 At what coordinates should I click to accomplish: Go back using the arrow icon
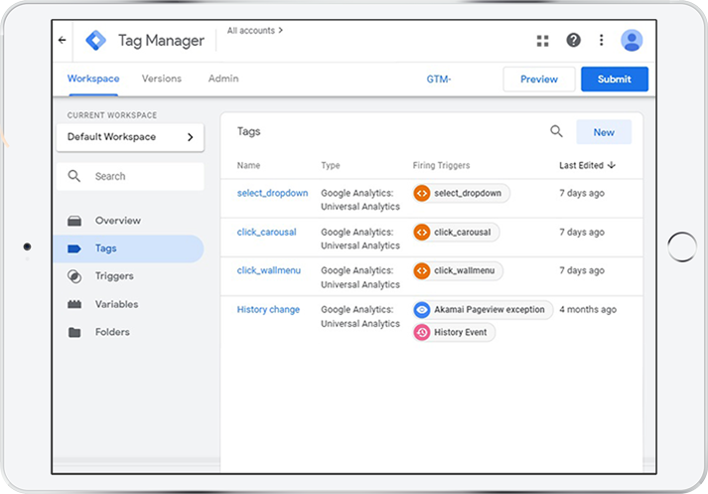(x=63, y=40)
